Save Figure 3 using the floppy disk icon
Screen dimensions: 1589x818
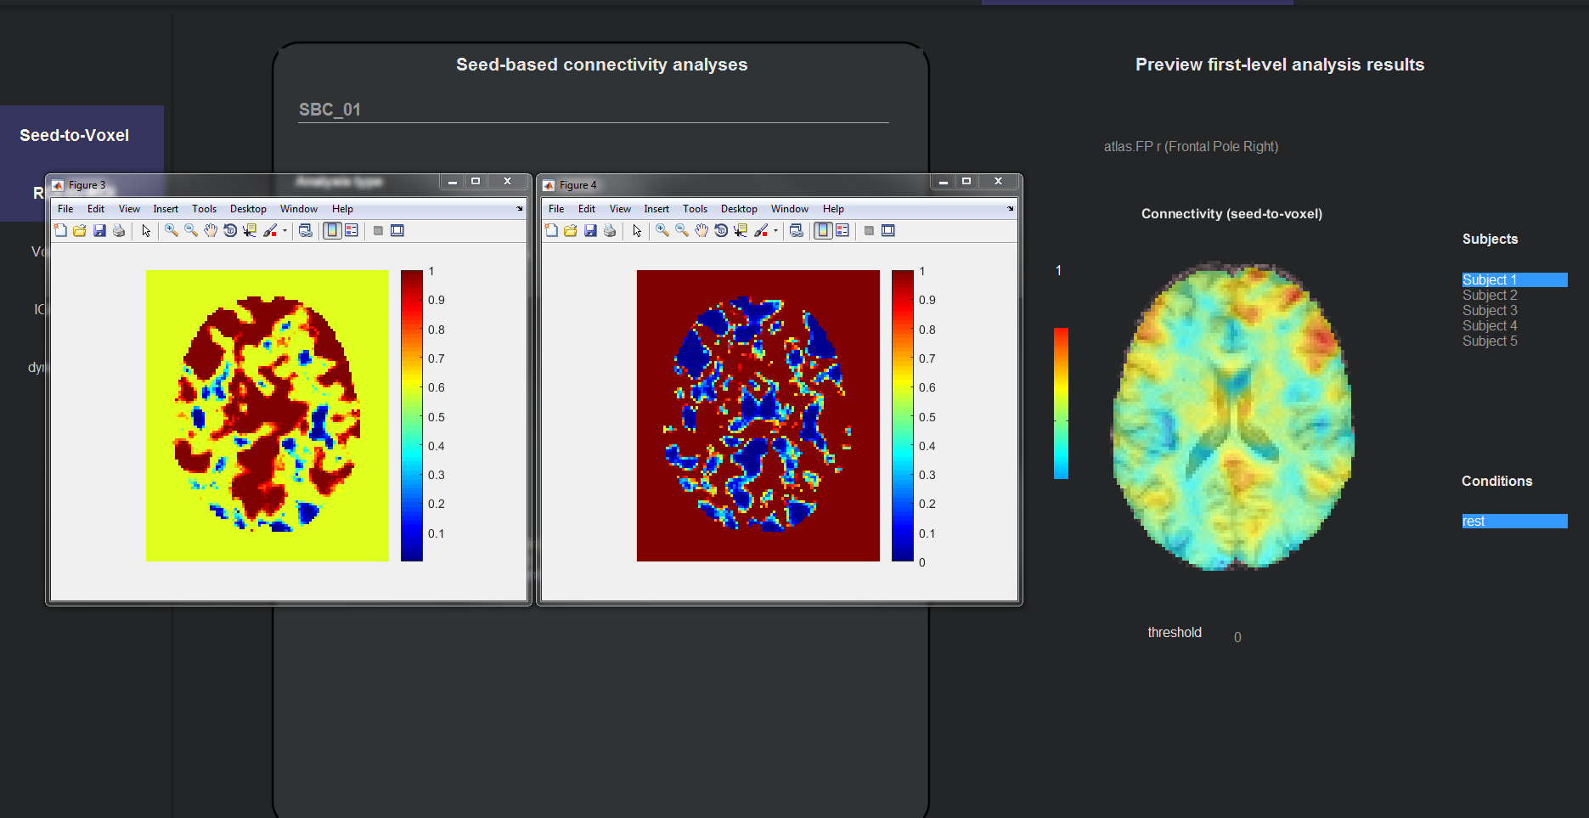(x=99, y=230)
